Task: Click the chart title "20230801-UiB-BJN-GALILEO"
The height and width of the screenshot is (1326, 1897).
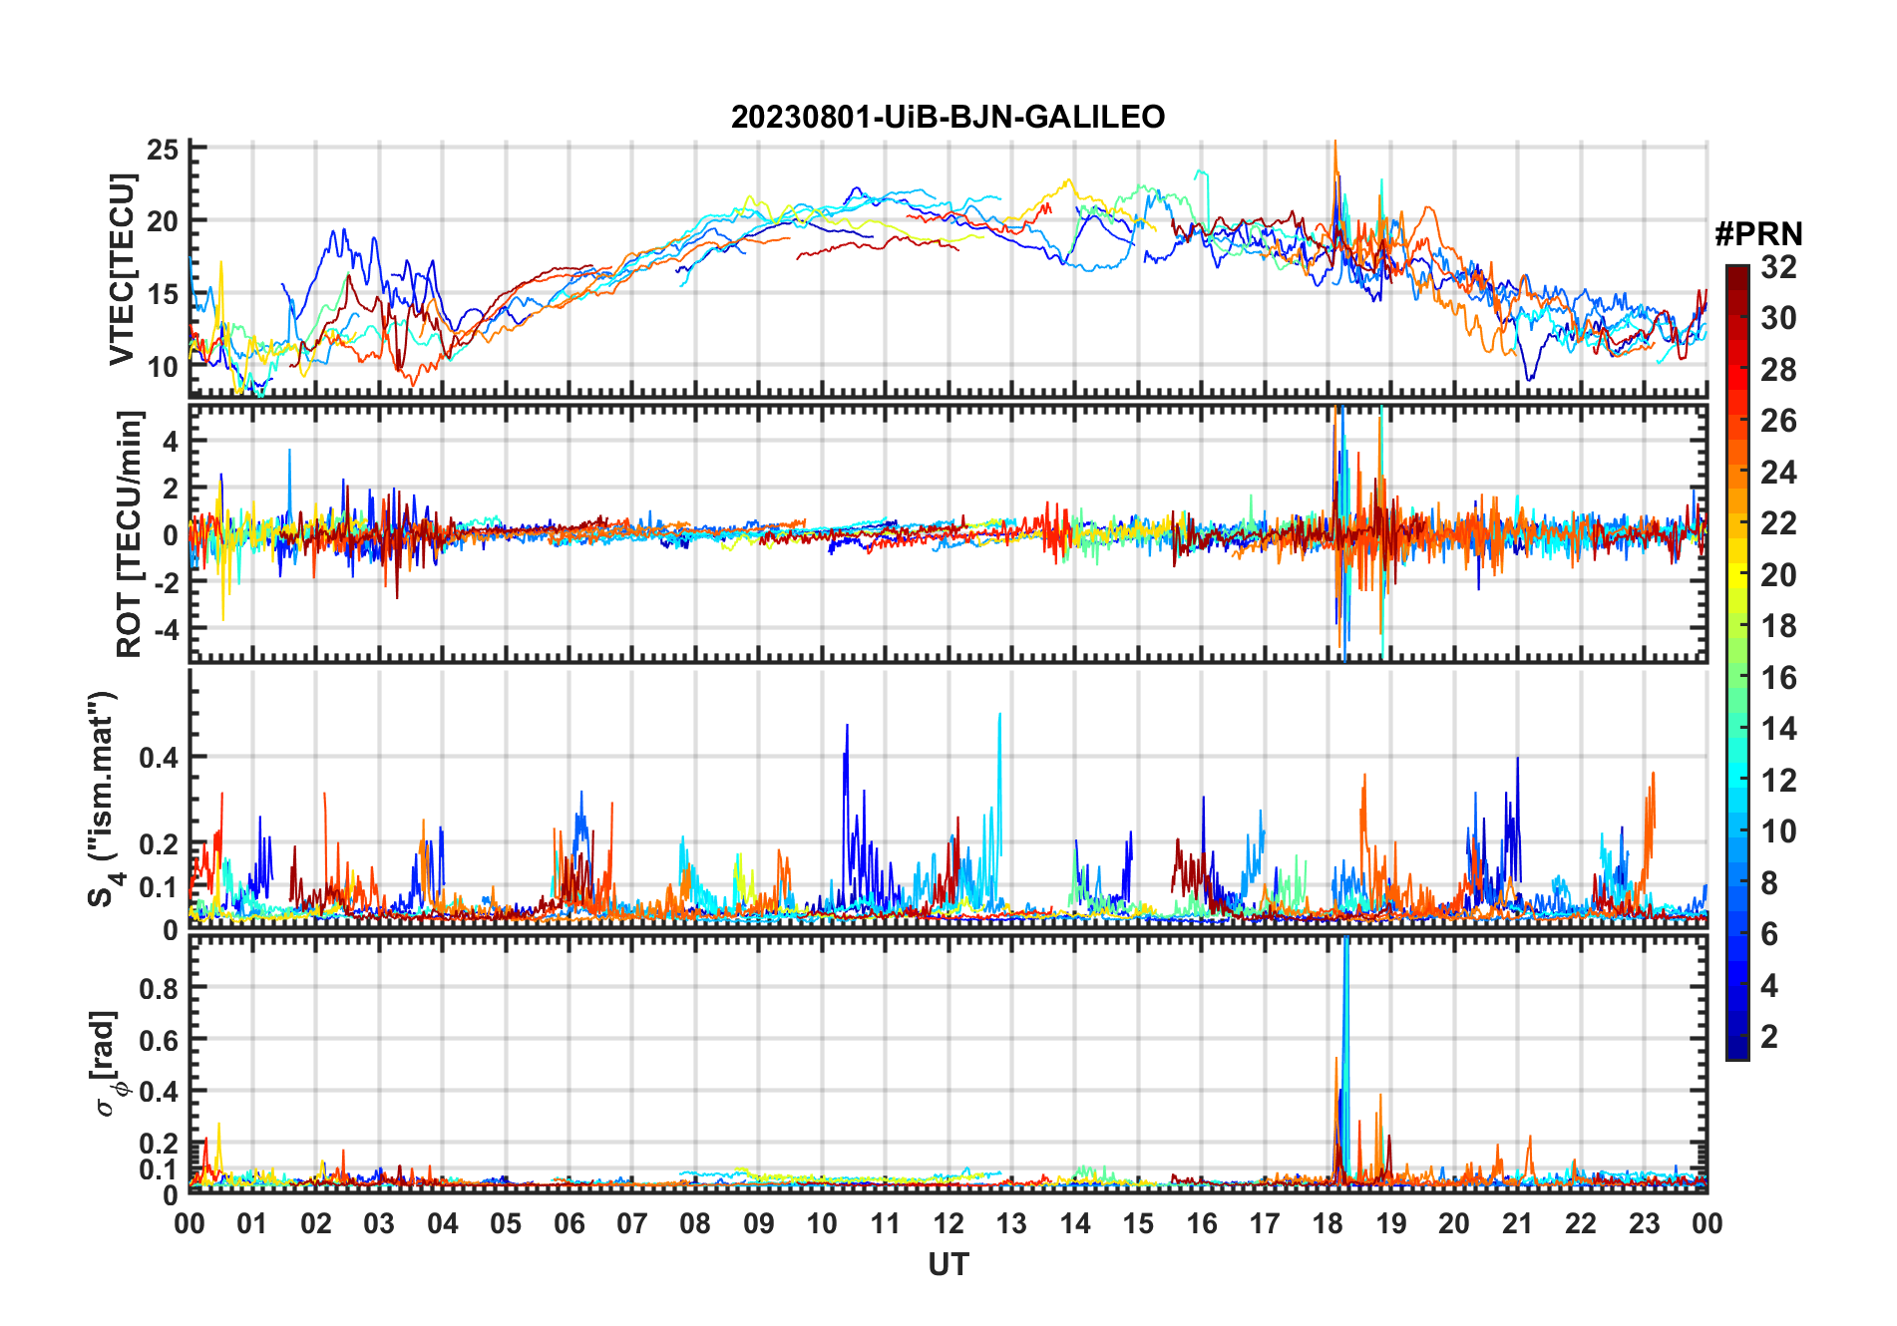Action: coord(948,118)
